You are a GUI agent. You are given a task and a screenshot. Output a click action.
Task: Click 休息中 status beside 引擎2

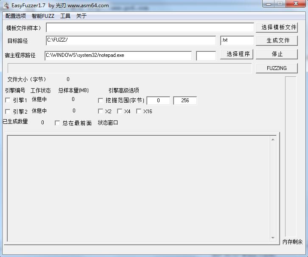click(x=39, y=111)
